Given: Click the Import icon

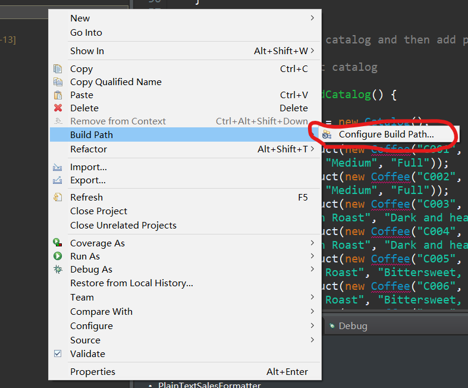Looking at the screenshot, I should (57, 167).
